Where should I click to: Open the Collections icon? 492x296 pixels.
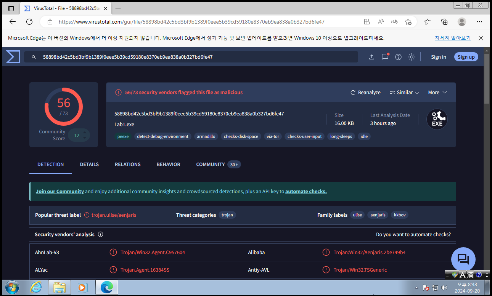tap(444, 22)
